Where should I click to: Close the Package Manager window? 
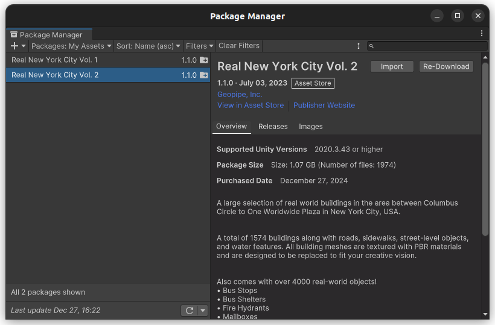pyautogui.click(x=478, y=16)
